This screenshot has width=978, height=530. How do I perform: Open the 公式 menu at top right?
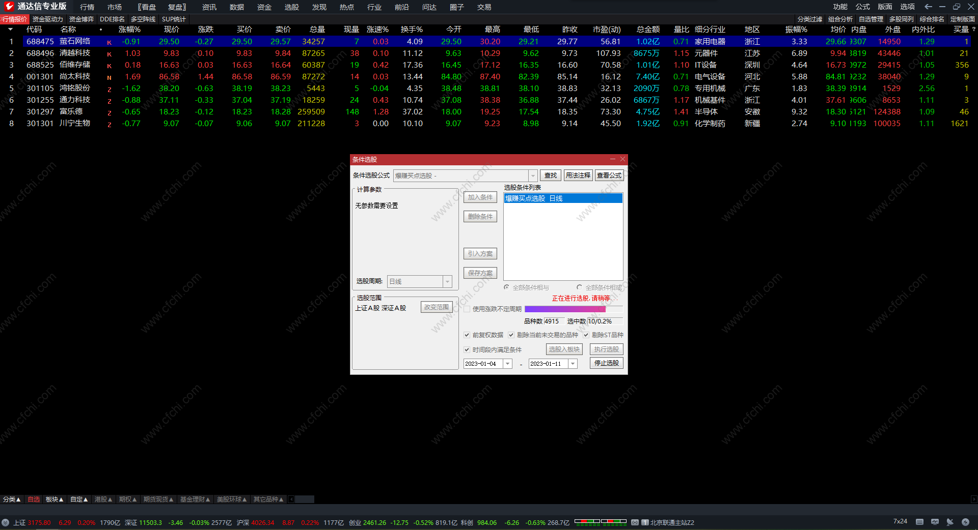pyautogui.click(x=863, y=7)
